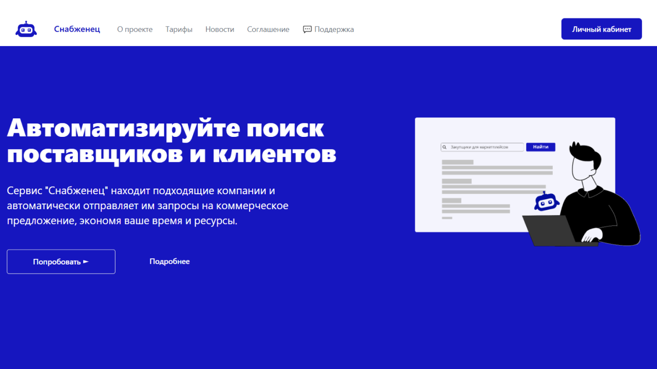Open the Тарифы section from the navigation

pos(179,29)
